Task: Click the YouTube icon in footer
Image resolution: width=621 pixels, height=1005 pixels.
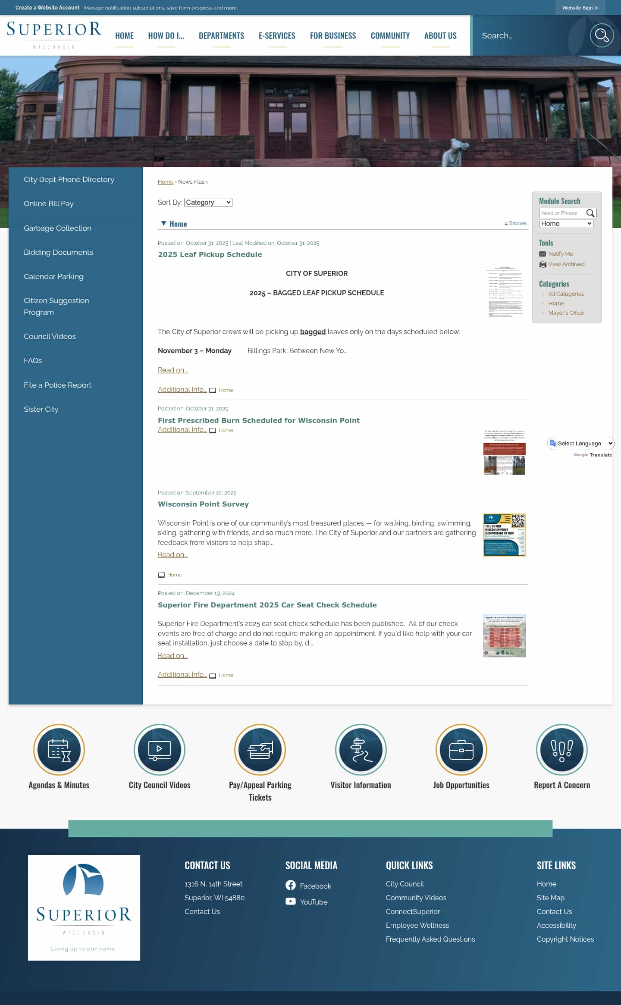Action: [291, 901]
